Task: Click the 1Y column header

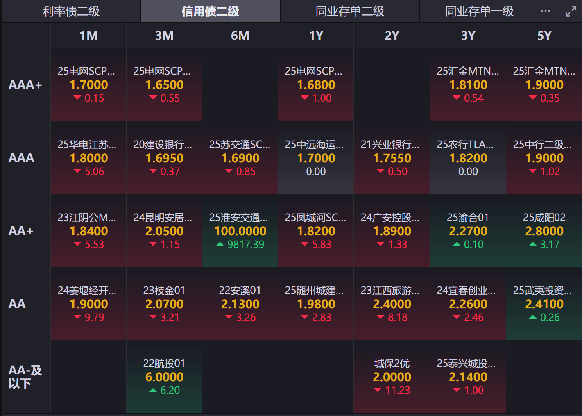Action: 316,36
